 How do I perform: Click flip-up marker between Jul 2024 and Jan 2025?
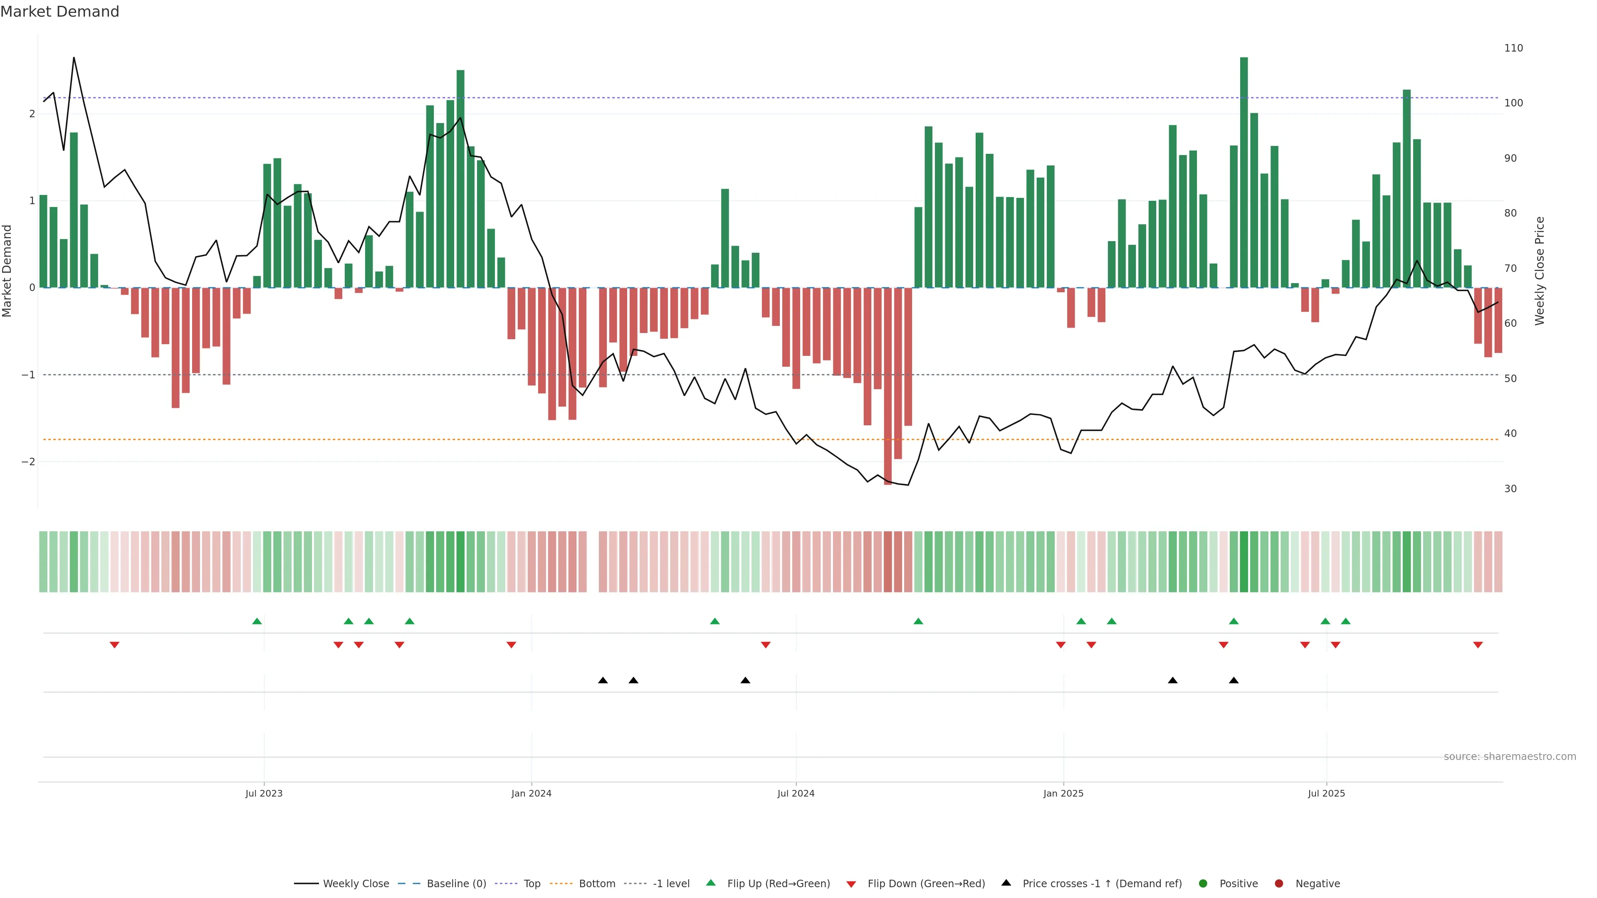tap(918, 621)
